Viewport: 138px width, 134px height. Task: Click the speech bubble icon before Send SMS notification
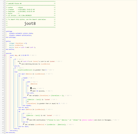pos(28,120)
